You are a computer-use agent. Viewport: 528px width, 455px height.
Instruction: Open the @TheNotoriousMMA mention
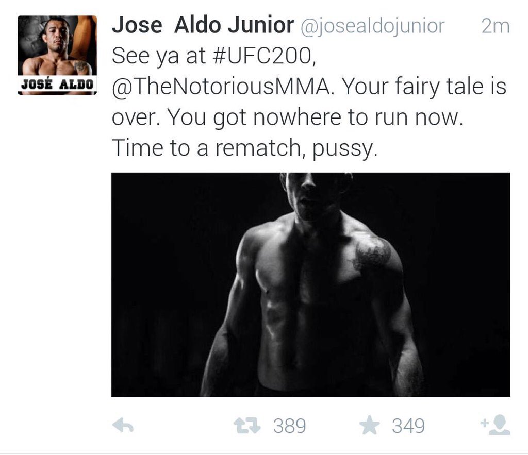coord(221,87)
